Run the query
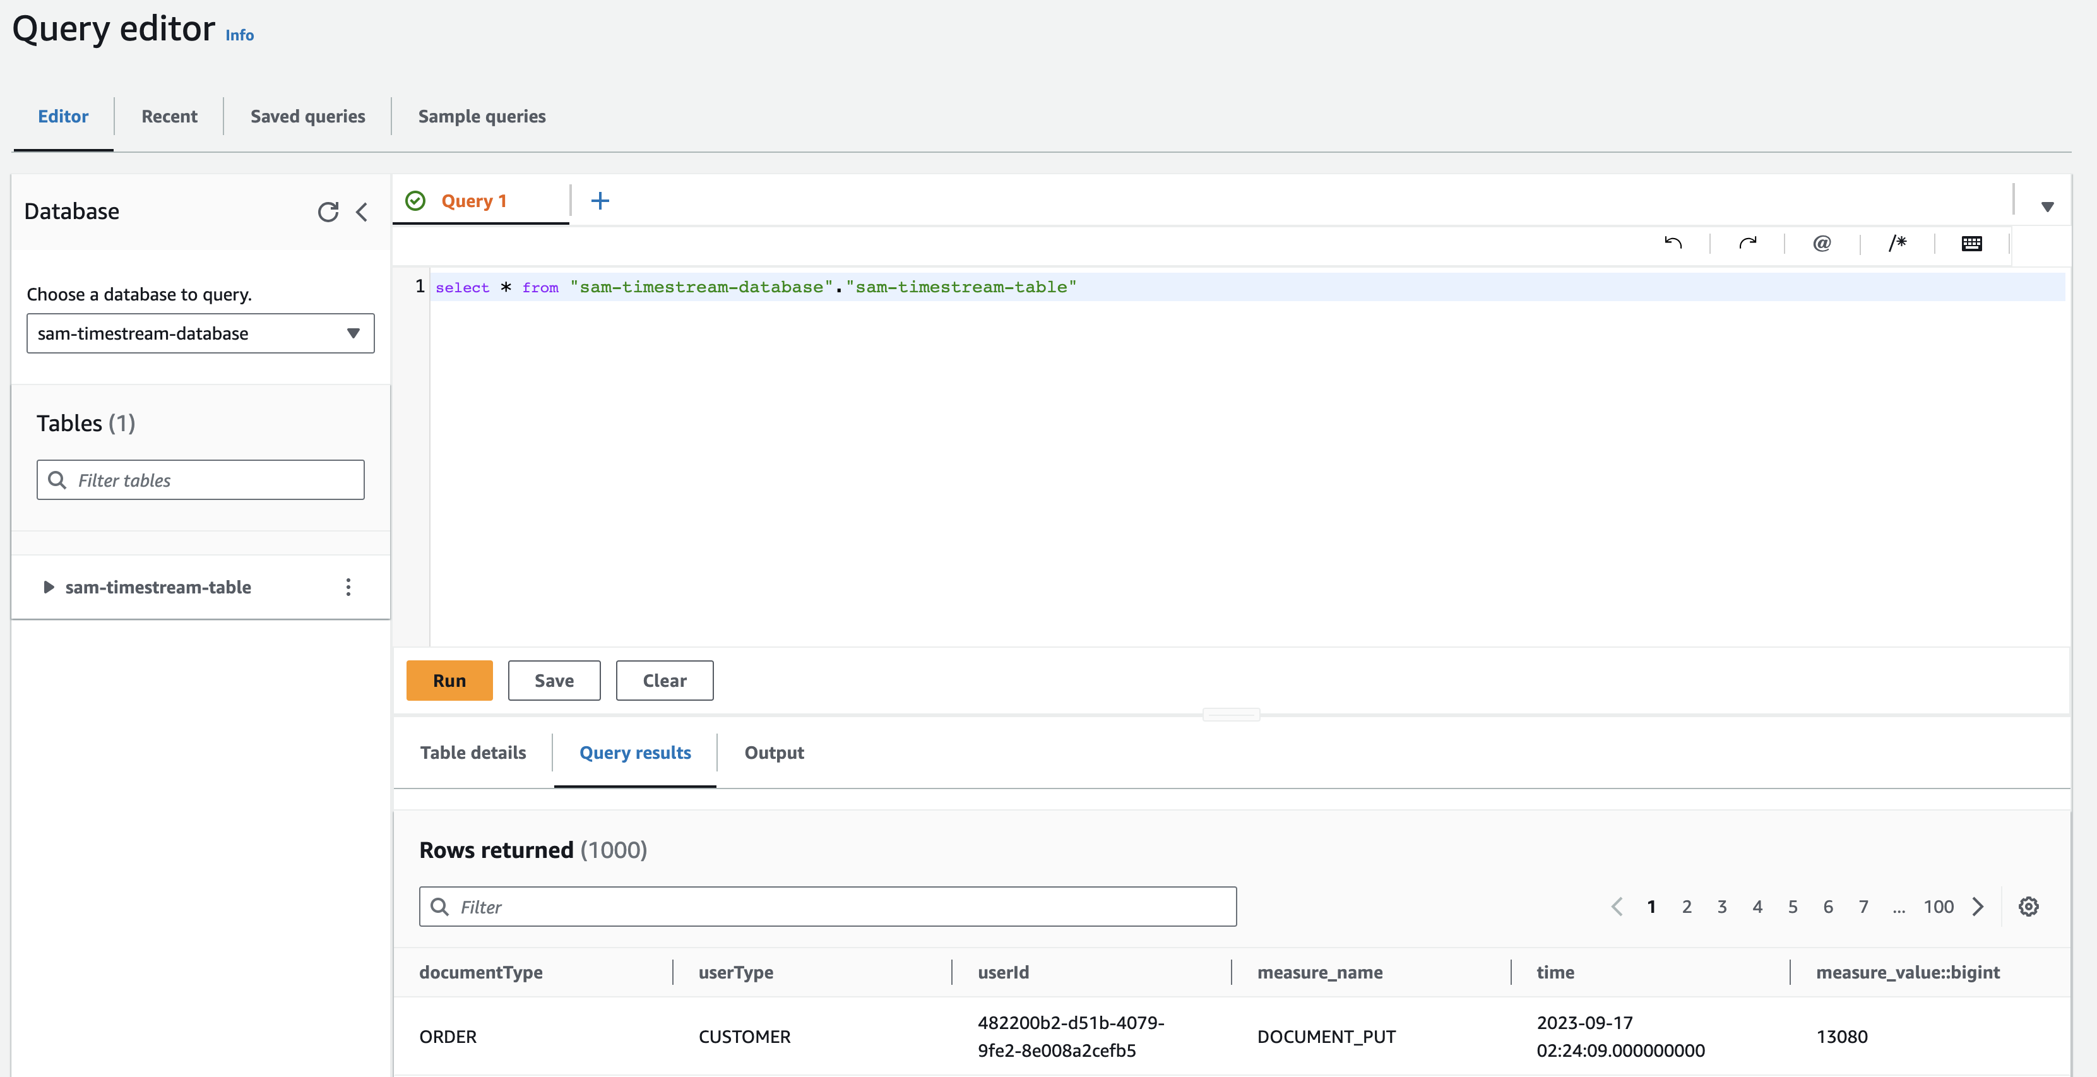Viewport: 2097px width, 1077px height. [x=449, y=681]
